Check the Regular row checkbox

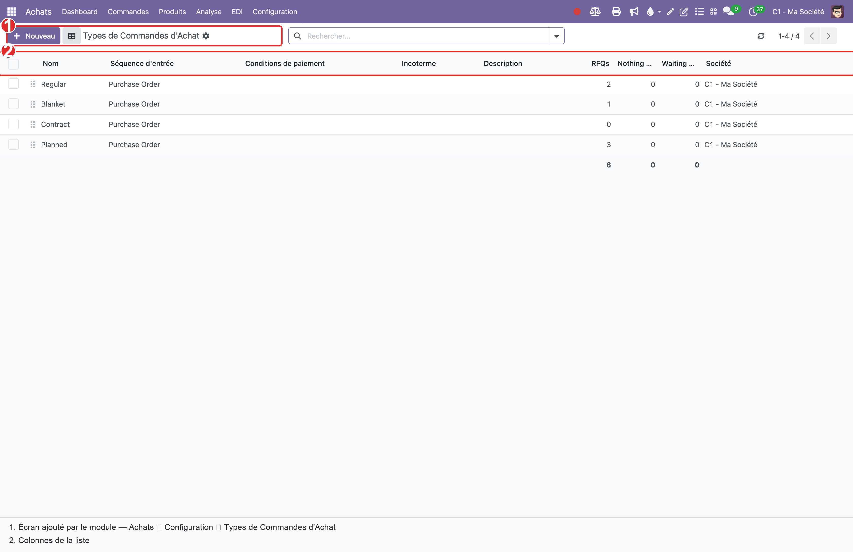pos(13,84)
